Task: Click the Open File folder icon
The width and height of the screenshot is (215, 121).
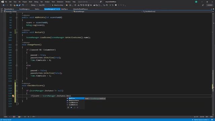Action: pos(14,5)
